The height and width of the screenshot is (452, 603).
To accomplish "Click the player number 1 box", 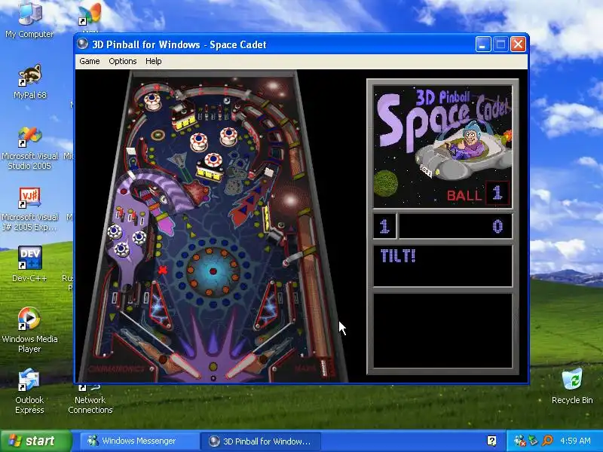I will point(384,226).
